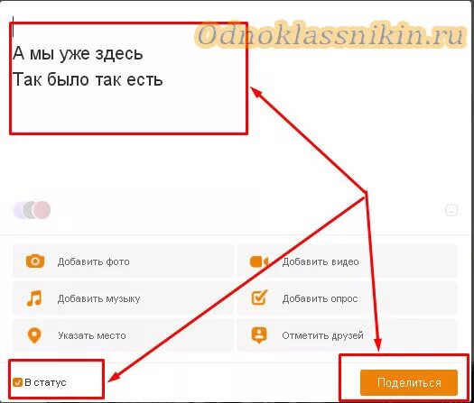Click the tag friends person icon

pos(259,335)
